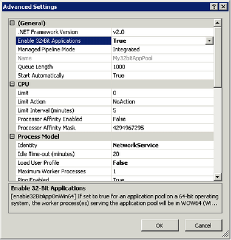This screenshot has height=240, width=231.
Task: Collapse the Process Model section
Action: (12, 137)
